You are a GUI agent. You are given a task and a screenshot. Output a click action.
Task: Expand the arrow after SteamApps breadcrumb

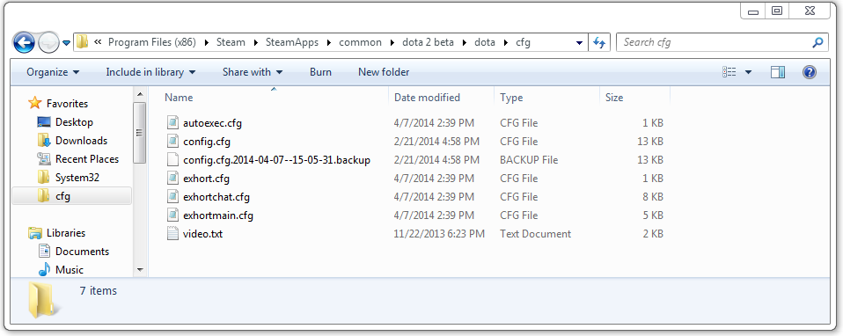pos(328,42)
